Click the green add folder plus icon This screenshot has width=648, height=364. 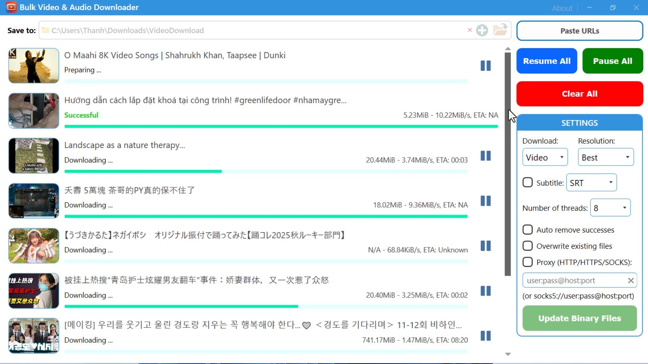point(482,30)
